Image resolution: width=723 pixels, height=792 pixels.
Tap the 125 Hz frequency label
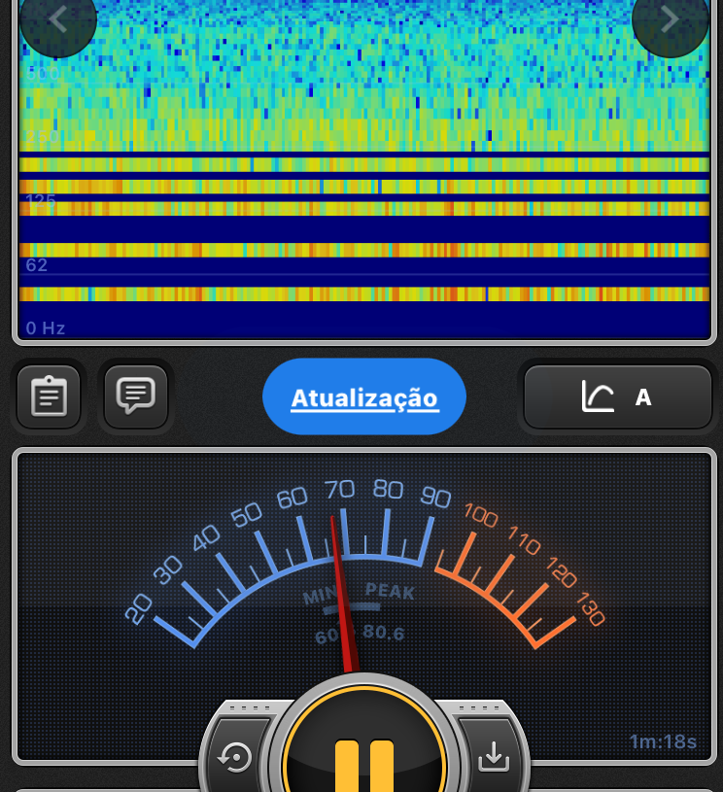click(41, 201)
